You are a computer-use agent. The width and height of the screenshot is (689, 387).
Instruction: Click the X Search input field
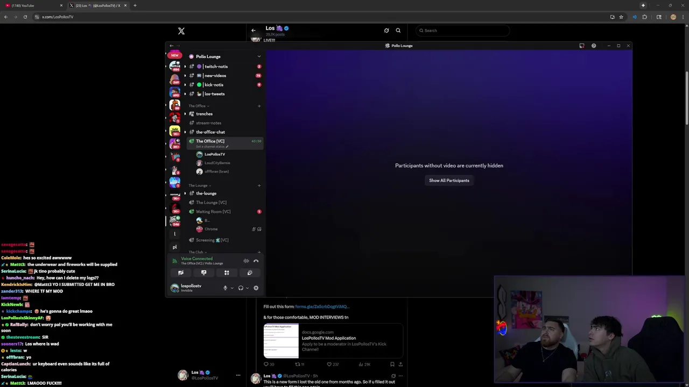pyautogui.click(x=462, y=31)
